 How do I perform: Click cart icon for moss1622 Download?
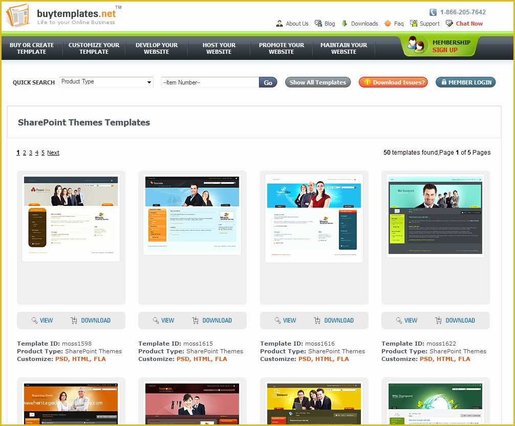click(438, 320)
